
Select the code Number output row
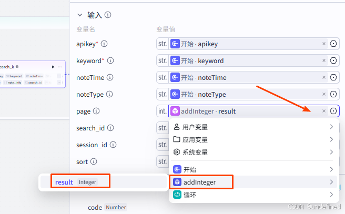coord(107,207)
